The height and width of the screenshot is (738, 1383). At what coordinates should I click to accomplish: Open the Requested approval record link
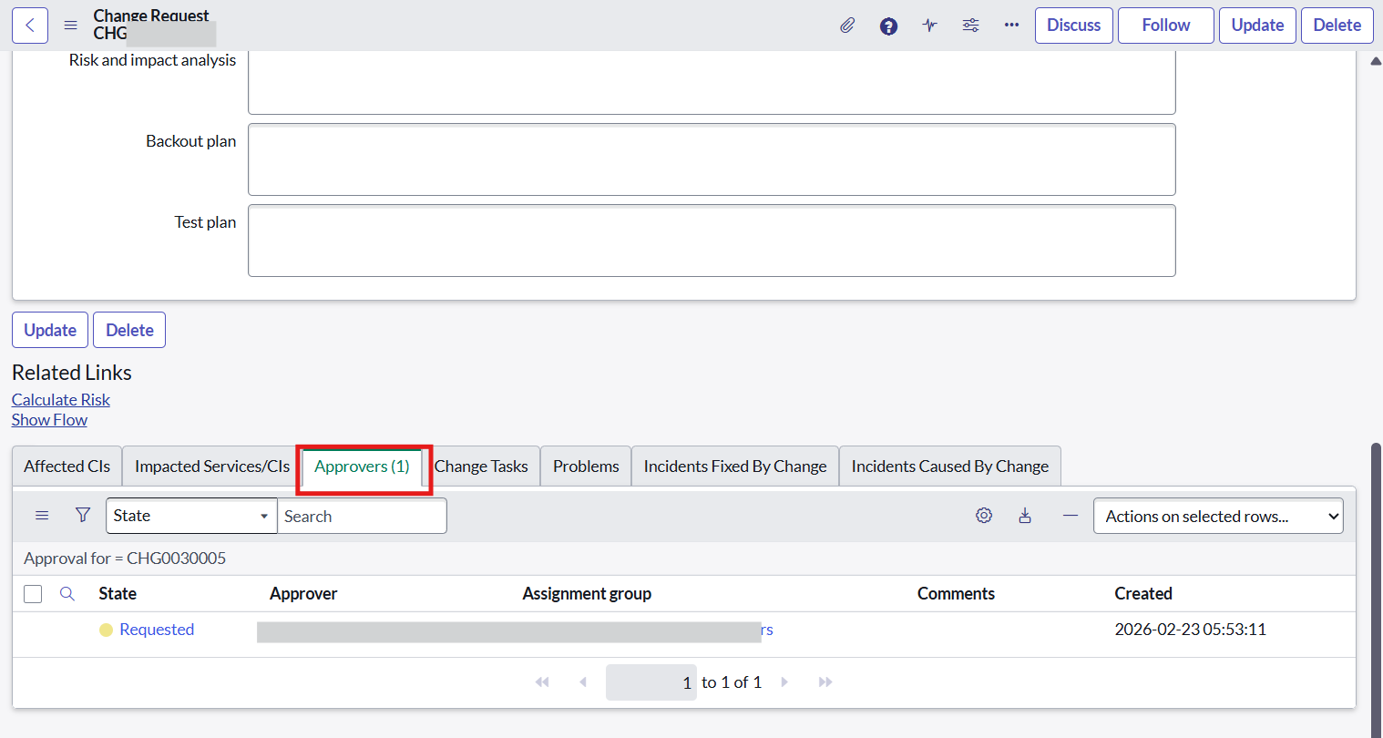[x=157, y=630]
